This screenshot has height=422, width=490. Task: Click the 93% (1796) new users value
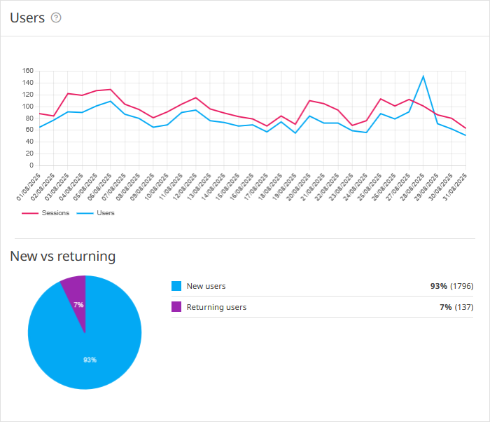453,286
